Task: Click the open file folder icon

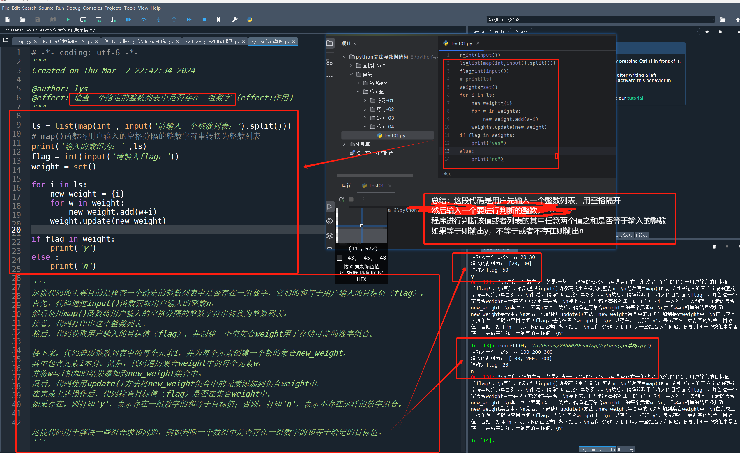Action: (x=22, y=20)
